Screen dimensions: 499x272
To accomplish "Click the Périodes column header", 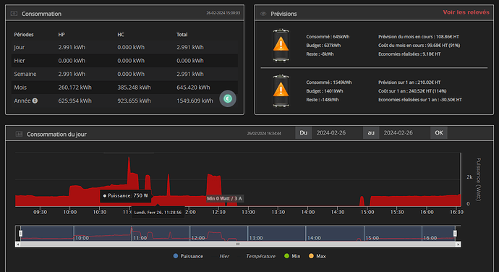I will (24, 35).
